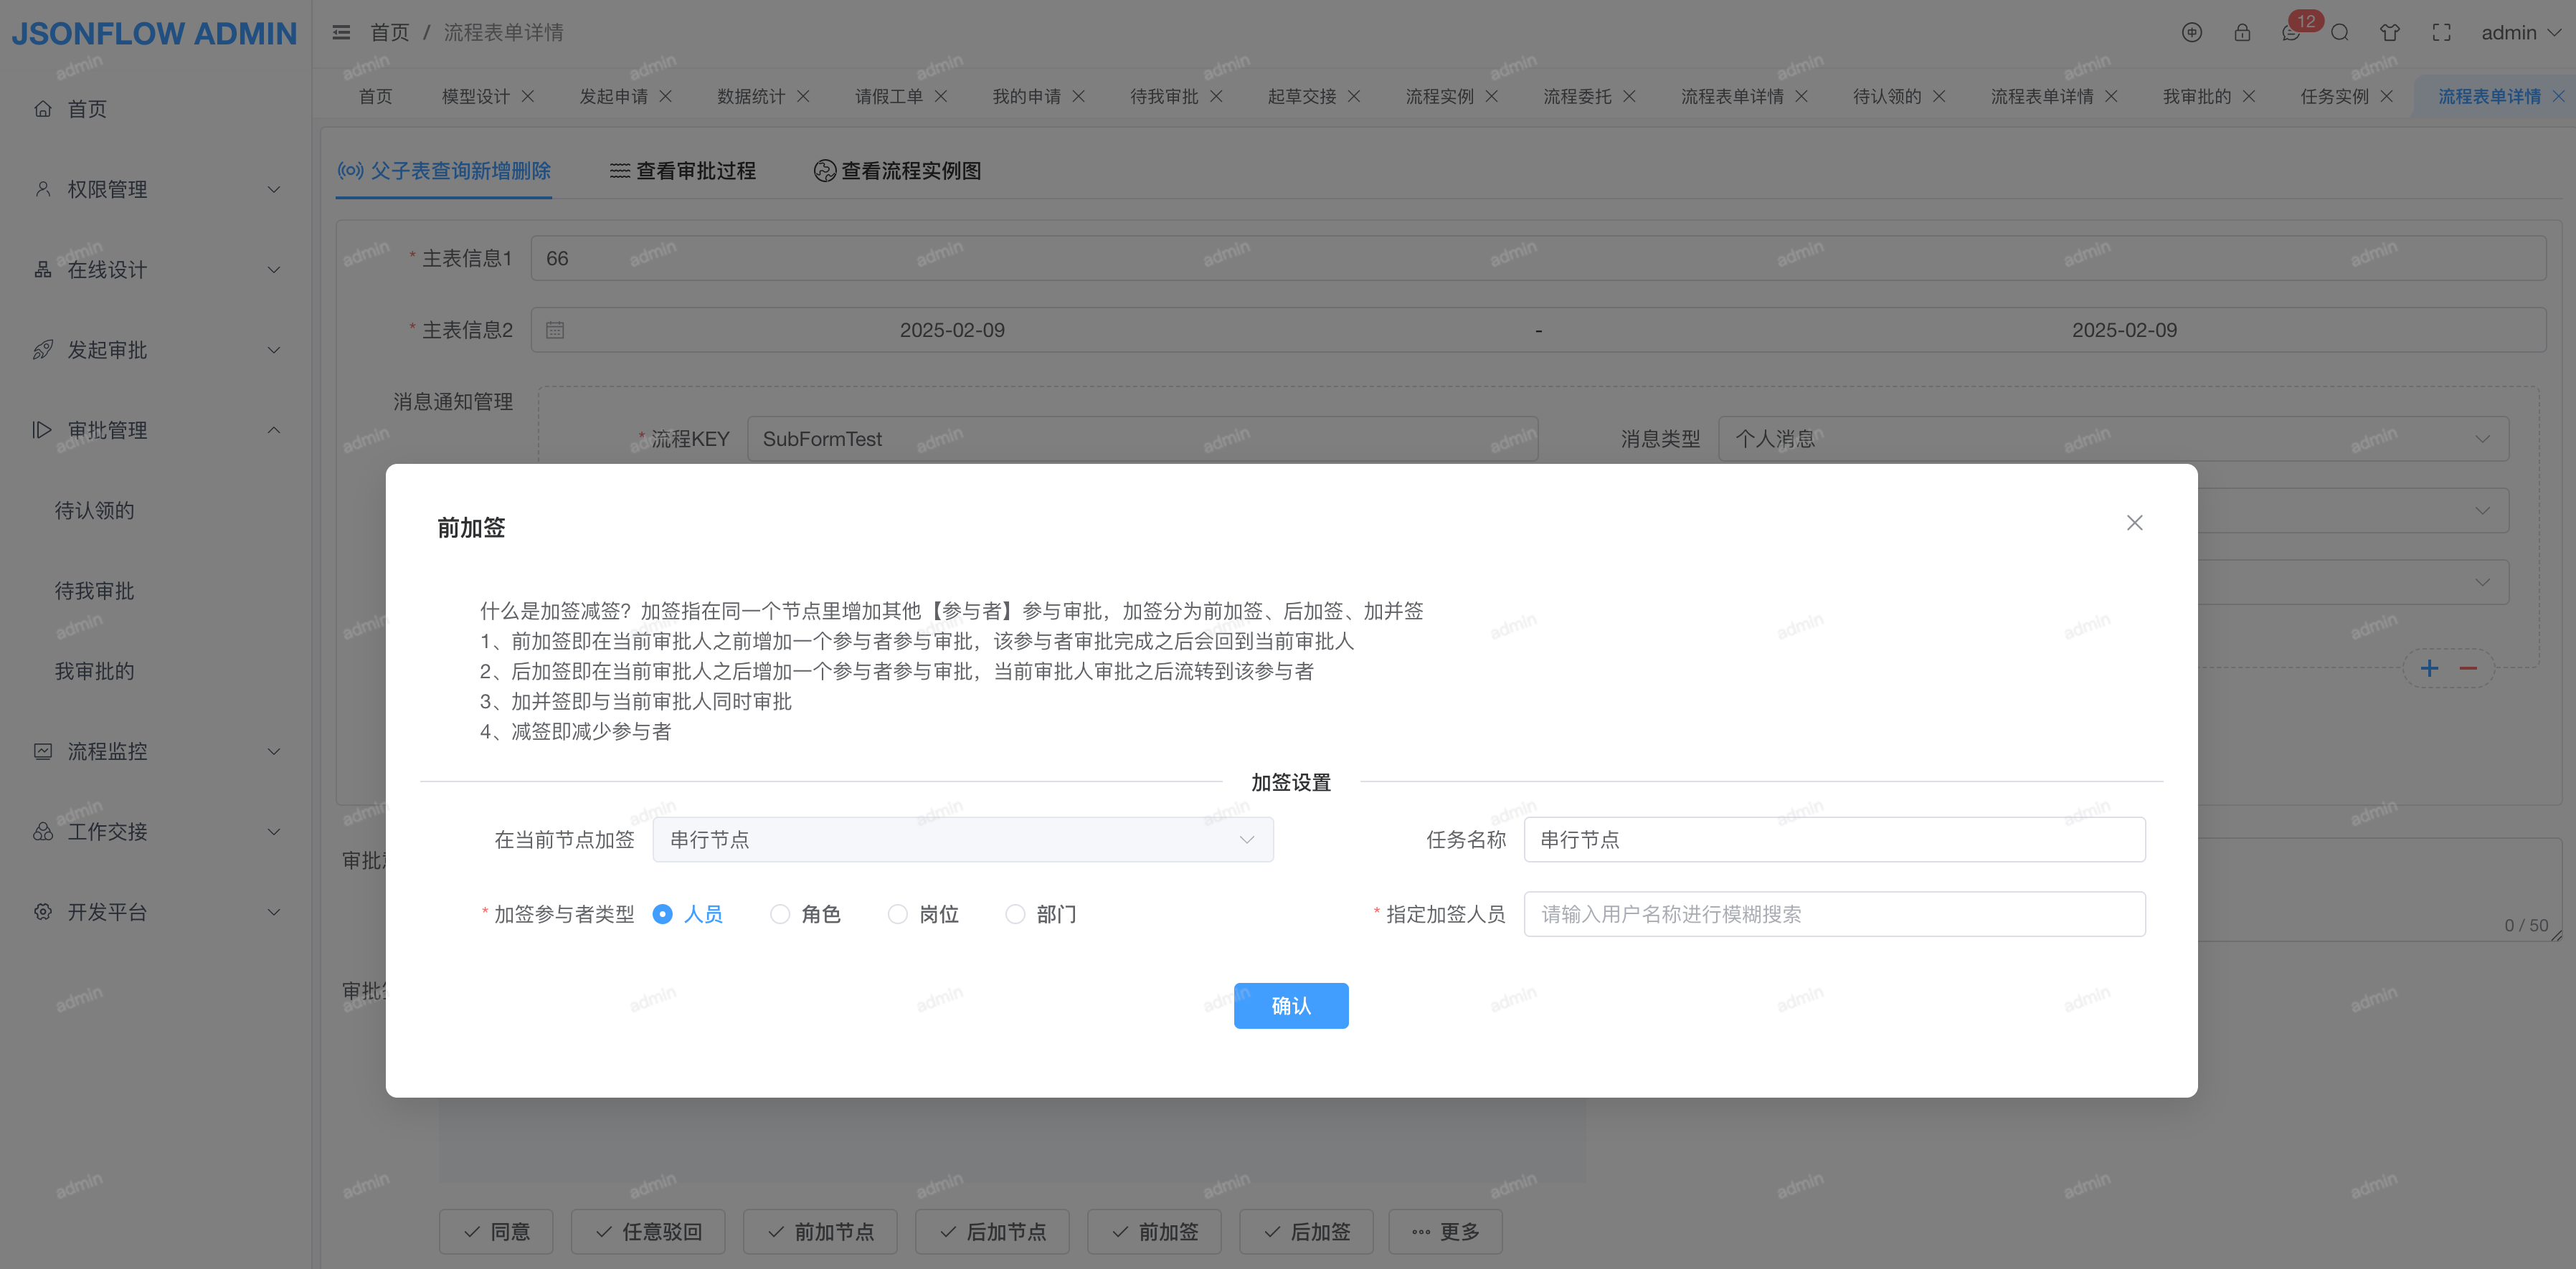This screenshot has height=1269, width=2576.
Task: Open message notifications with badge 12
Action: [2291, 33]
